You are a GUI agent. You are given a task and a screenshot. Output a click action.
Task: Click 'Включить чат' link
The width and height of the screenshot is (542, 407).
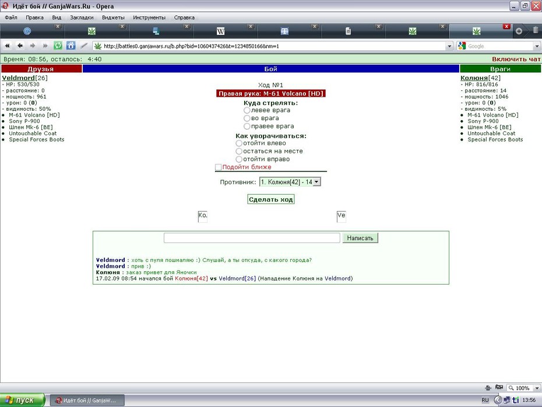pos(516,59)
